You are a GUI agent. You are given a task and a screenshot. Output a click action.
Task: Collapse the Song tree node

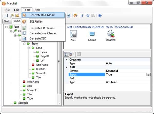29,48
